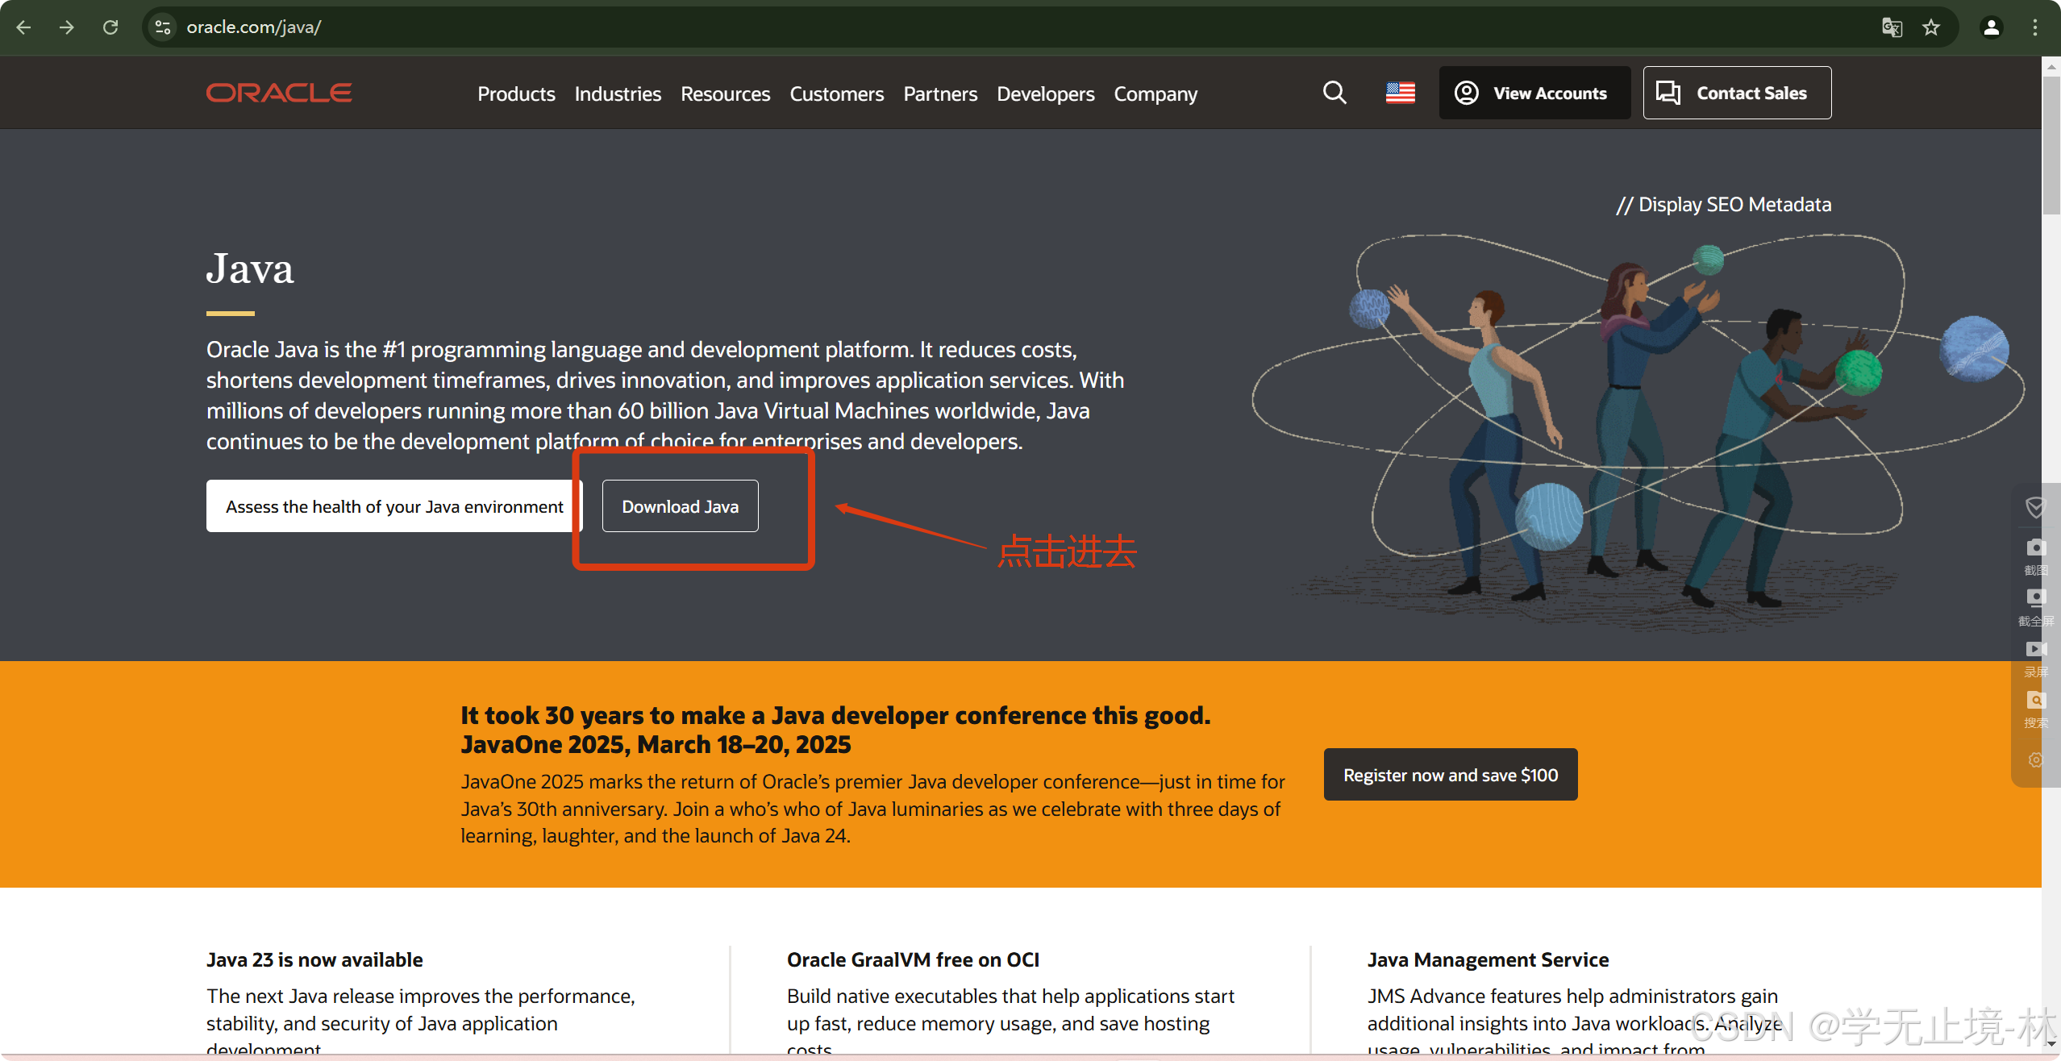This screenshot has height=1061, width=2061.
Task: Click the browser back arrow
Action: tap(23, 27)
